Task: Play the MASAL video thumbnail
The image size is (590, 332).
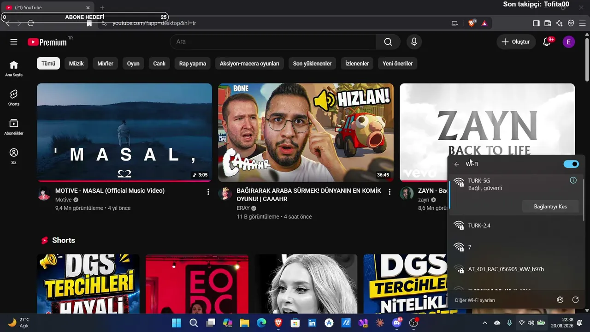Action: 124,132
